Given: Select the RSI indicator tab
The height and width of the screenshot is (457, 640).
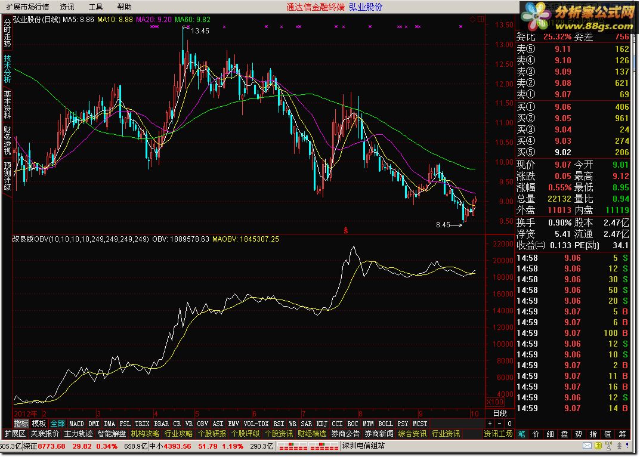Looking at the screenshot, I should pyautogui.click(x=279, y=424).
